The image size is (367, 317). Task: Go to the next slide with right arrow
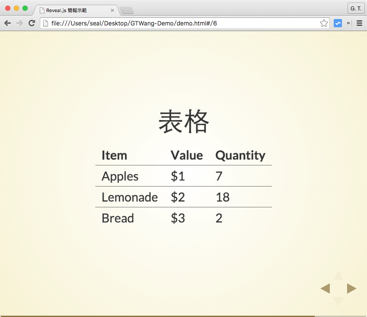coord(351,288)
